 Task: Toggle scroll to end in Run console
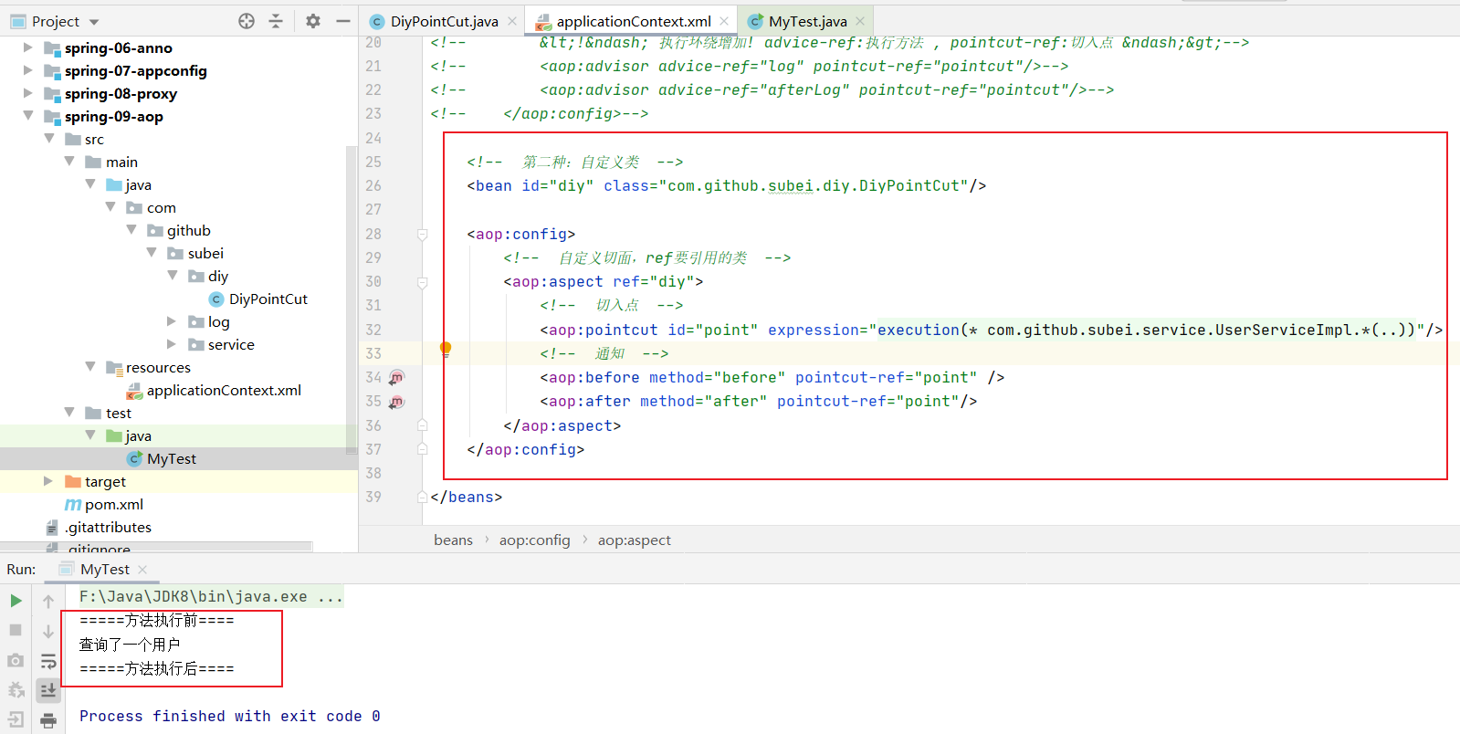pyautogui.click(x=48, y=690)
